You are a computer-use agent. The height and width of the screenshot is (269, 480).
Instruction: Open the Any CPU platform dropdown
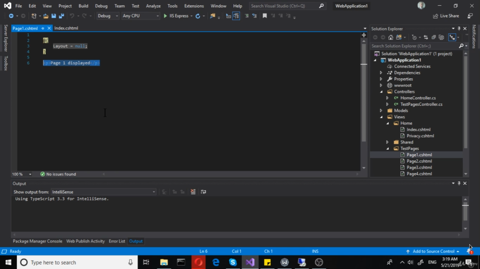(x=141, y=16)
